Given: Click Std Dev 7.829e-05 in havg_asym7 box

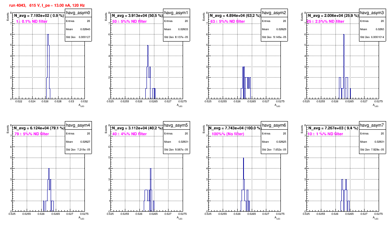Looking at the screenshot, I should 372,150.
